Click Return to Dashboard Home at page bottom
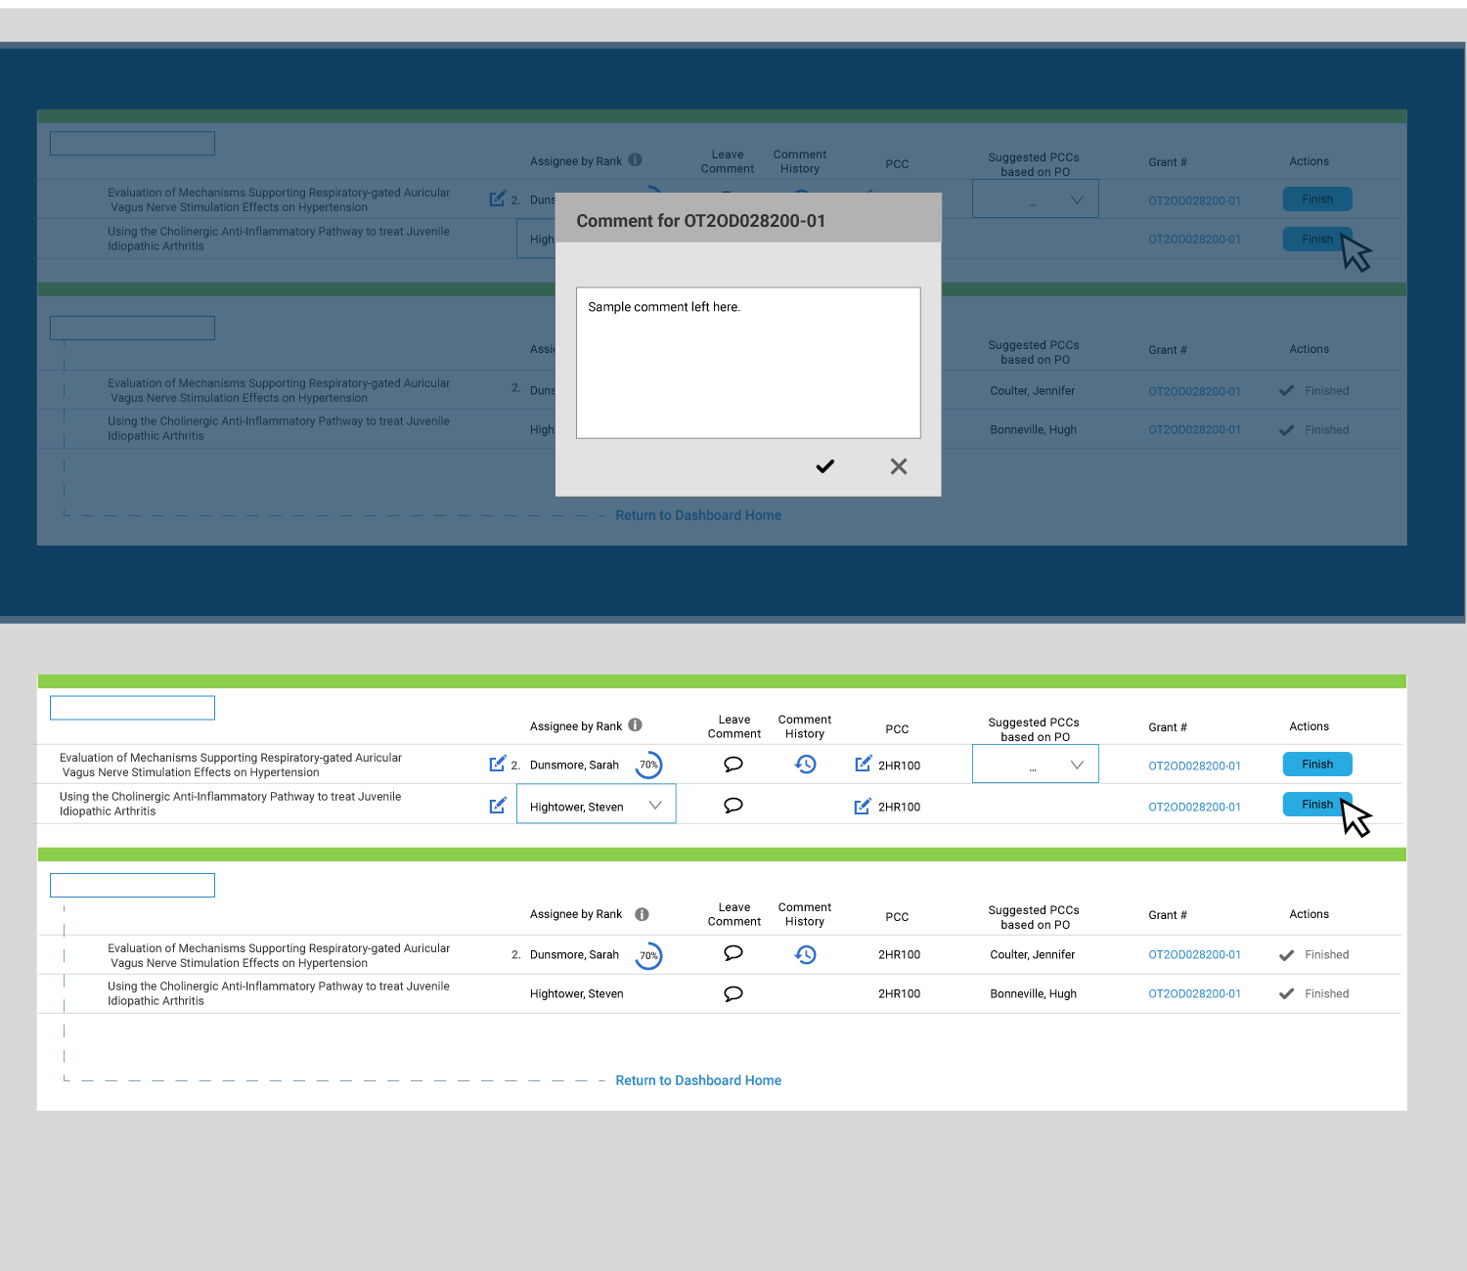The width and height of the screenshot is (1467, 1271). (697, 1080)
